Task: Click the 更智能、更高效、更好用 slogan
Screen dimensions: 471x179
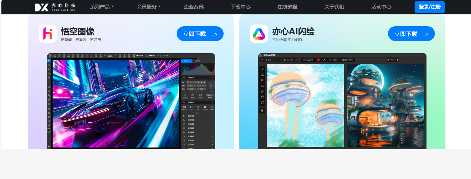Action: pyautogui.click(x=81, y=40)
